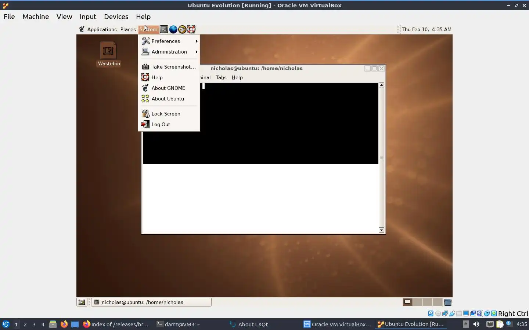Open the GNOME foot Applications icon

(82, 29)
